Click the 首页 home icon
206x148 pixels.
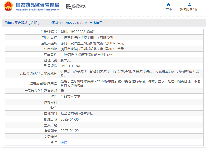169,5
